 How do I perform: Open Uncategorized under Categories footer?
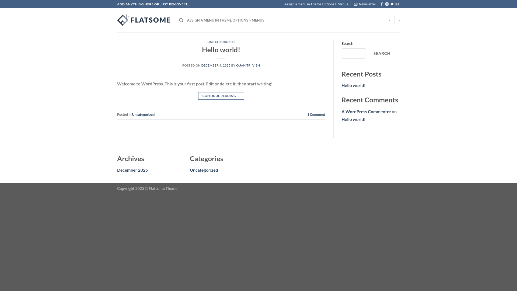point(204,170)
